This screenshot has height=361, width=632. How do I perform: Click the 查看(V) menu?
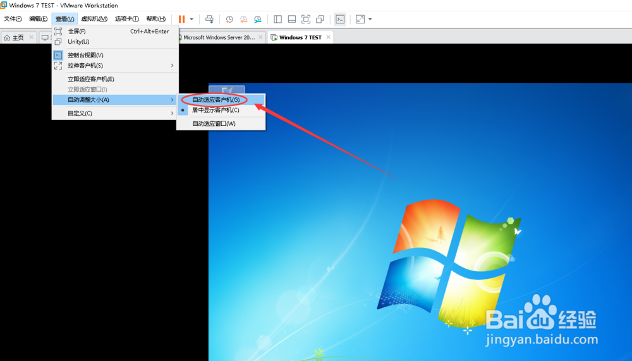click(x=64, y=19)
